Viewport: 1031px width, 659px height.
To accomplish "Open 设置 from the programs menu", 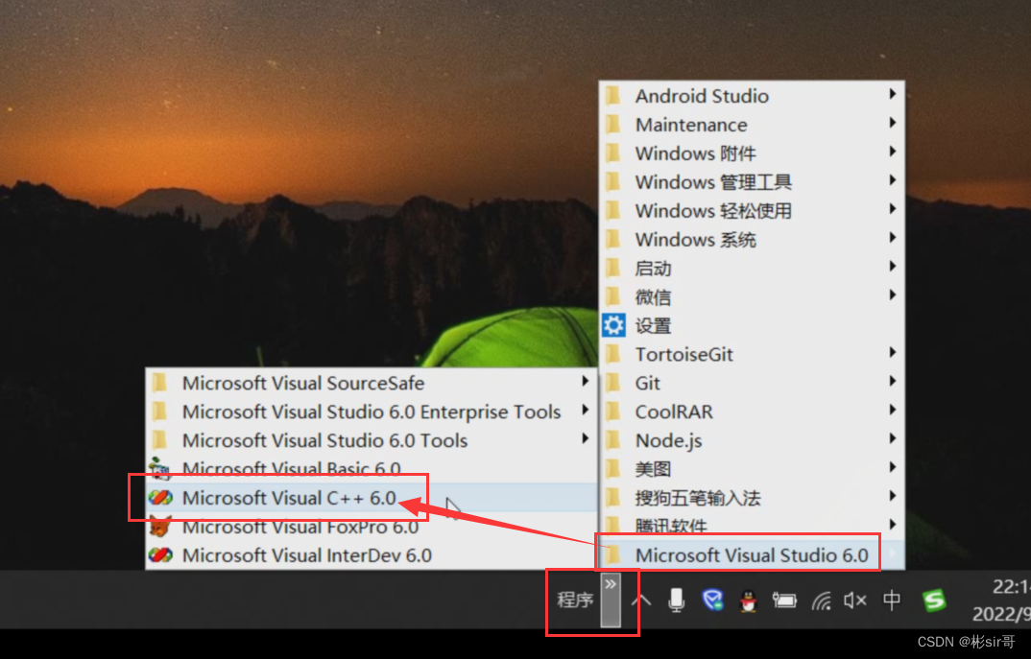I will tap(752, 326).
